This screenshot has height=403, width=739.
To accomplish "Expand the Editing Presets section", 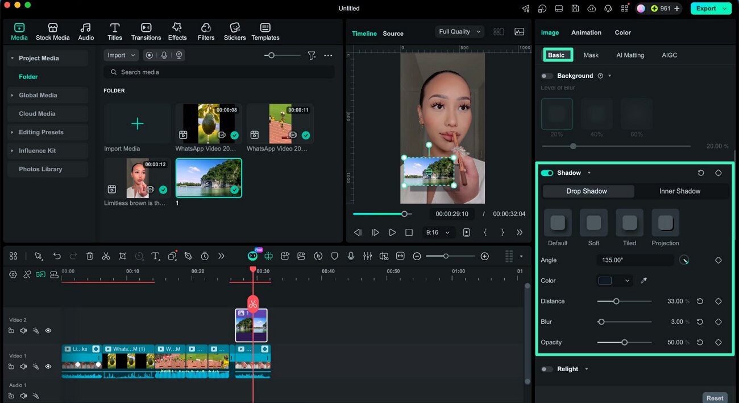I will pos(12,132).
